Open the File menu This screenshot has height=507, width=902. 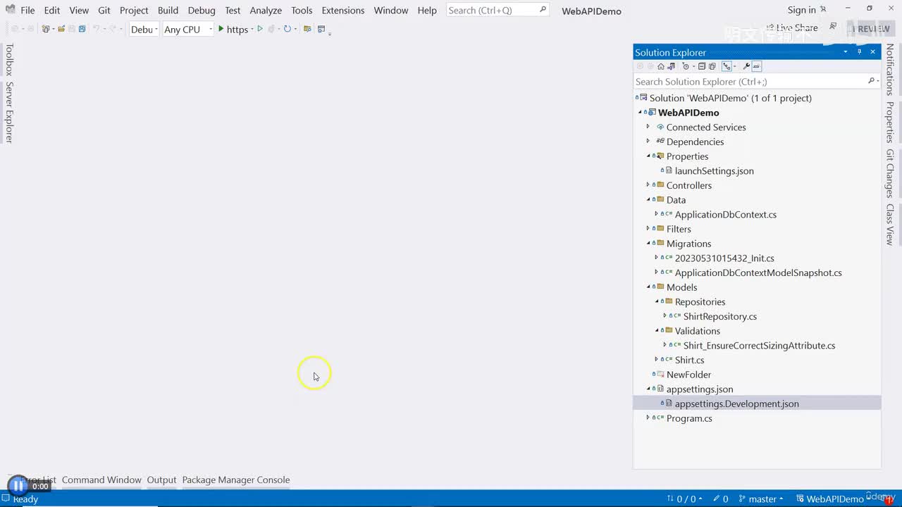[x=27, y=11]
